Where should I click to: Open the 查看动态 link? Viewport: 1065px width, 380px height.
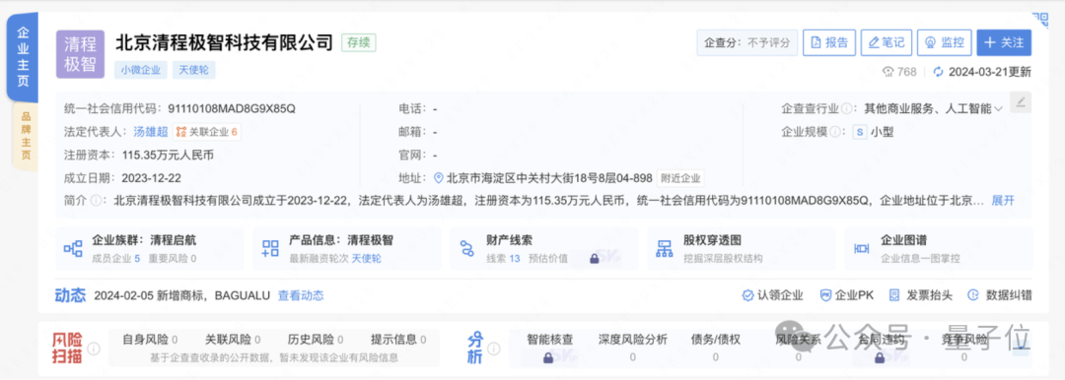pos(301,295)
